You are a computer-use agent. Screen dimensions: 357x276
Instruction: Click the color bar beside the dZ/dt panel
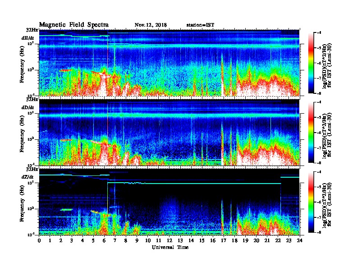click(311, 202)
